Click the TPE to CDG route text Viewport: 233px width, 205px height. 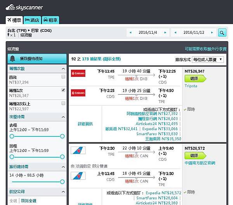tap(30, 31)
